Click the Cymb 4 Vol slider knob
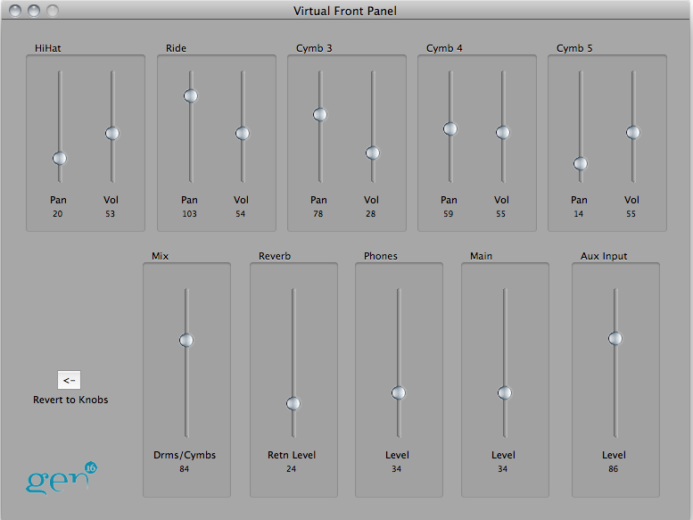The image size is (693, 520). tap(502, 133)
